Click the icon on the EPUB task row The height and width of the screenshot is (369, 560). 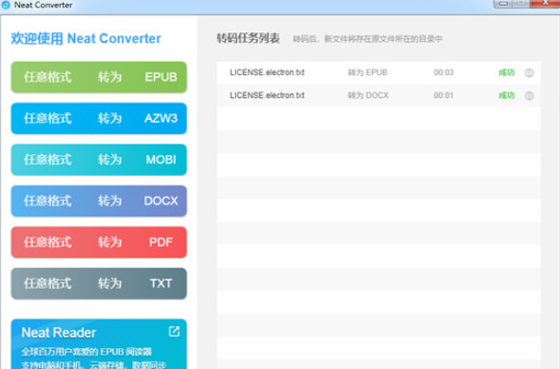[529, 73]
